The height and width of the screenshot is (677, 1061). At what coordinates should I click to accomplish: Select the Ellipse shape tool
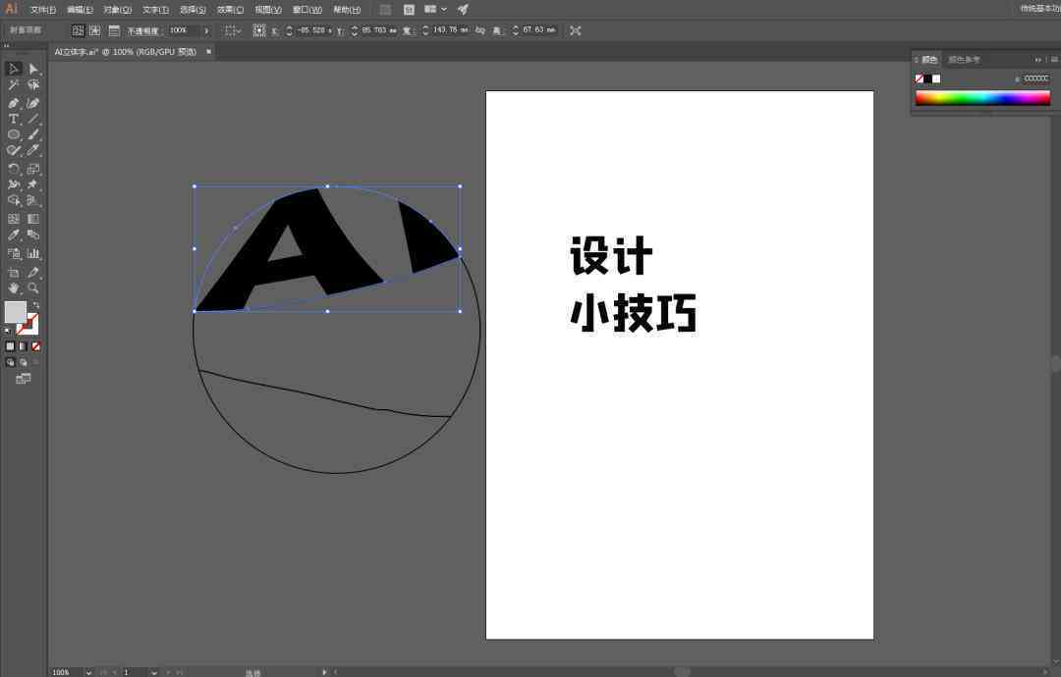(x=13, y=134)
